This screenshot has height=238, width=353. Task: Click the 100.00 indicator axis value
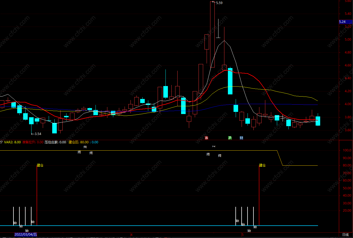pos(347,150)
